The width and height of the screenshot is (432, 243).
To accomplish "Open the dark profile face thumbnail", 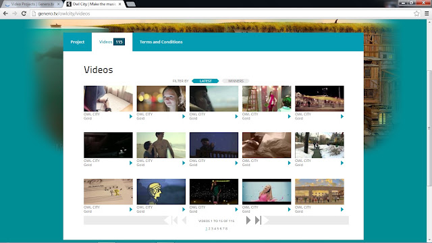I will 214,99.
